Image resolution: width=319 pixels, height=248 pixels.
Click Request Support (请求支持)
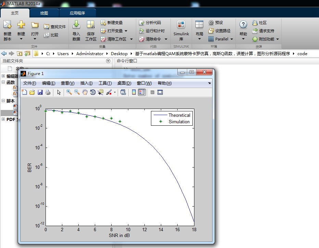point(263,31)
